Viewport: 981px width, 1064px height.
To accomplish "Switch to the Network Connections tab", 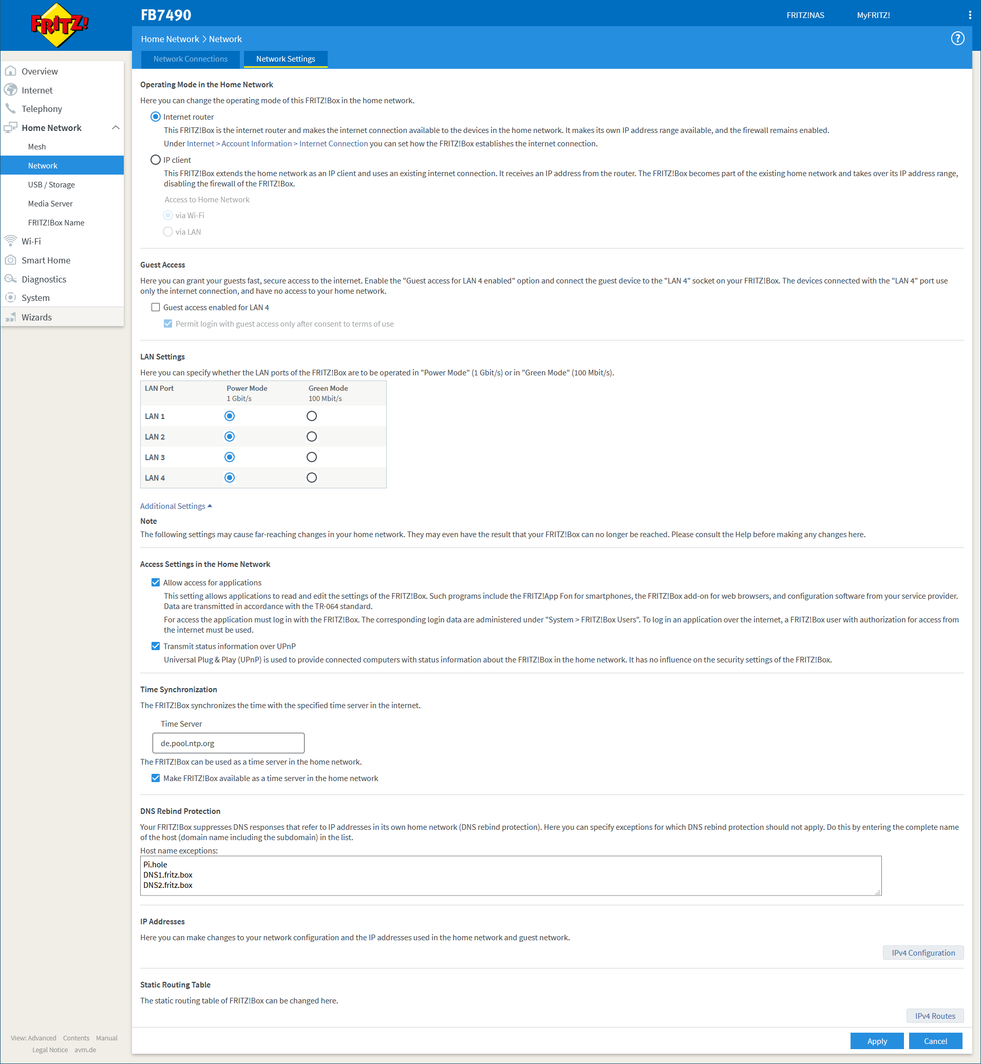I will pos(191,59).
